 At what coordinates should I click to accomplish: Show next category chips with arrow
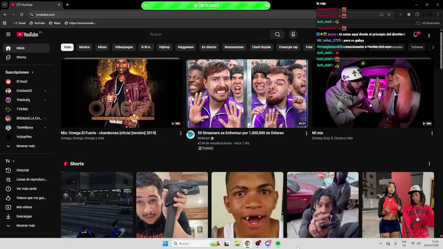(x=433, y=47)
